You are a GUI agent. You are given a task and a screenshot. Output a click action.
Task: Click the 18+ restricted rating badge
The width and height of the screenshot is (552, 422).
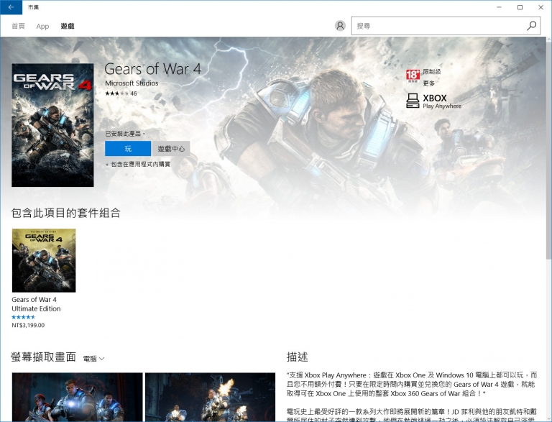click(x=413, y=75)
